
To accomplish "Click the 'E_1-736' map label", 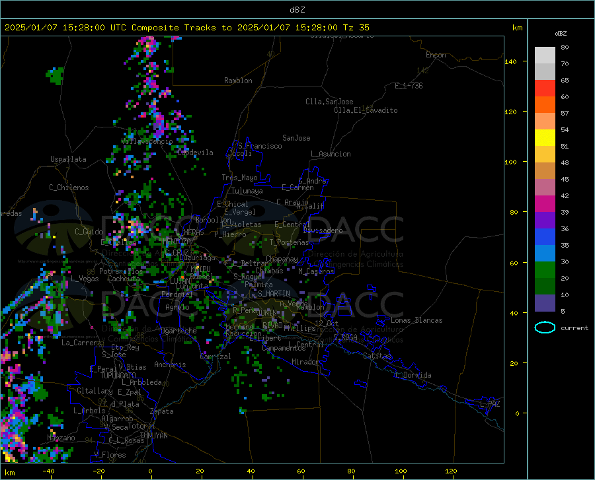I will (409, 86).
